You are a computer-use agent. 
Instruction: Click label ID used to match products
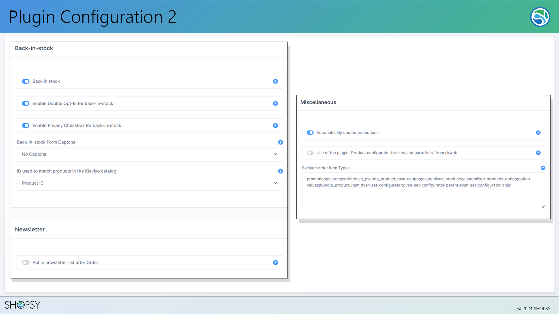pos(66,171)
